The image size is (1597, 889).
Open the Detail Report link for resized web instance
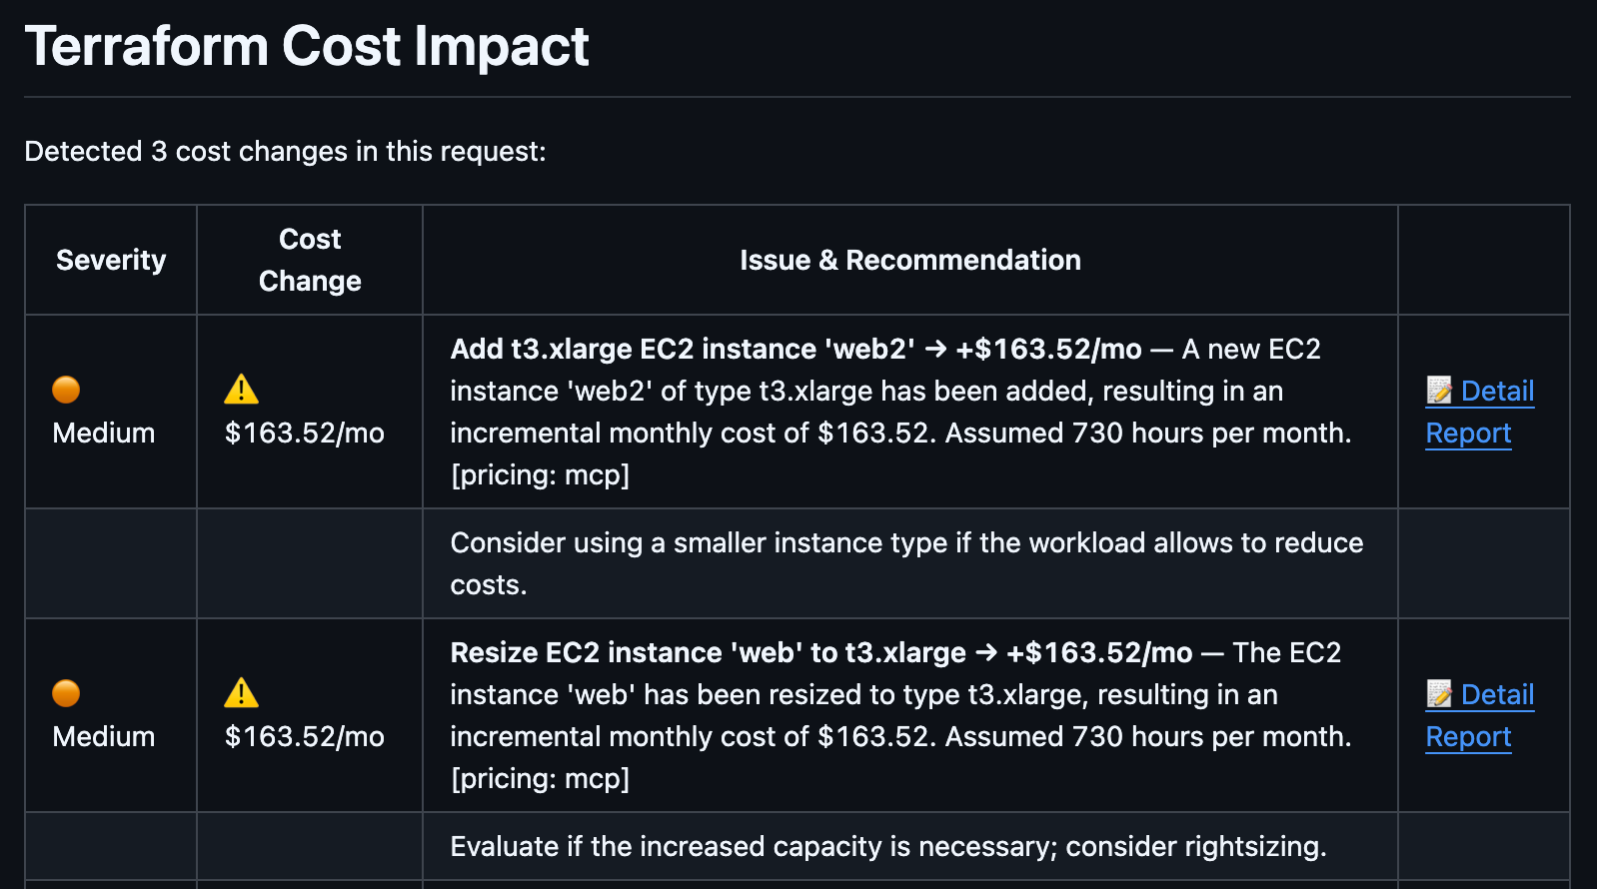pos(1496,695)
